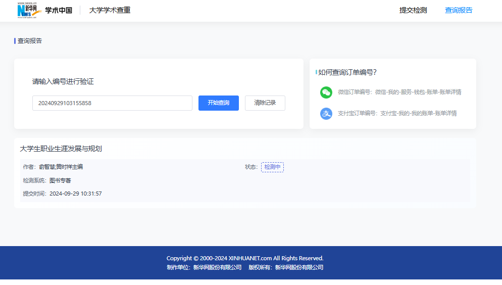Open the 大学生职业生涯发展与规划 report title
This screenshot has width=502, height=285.
[61, 149]
